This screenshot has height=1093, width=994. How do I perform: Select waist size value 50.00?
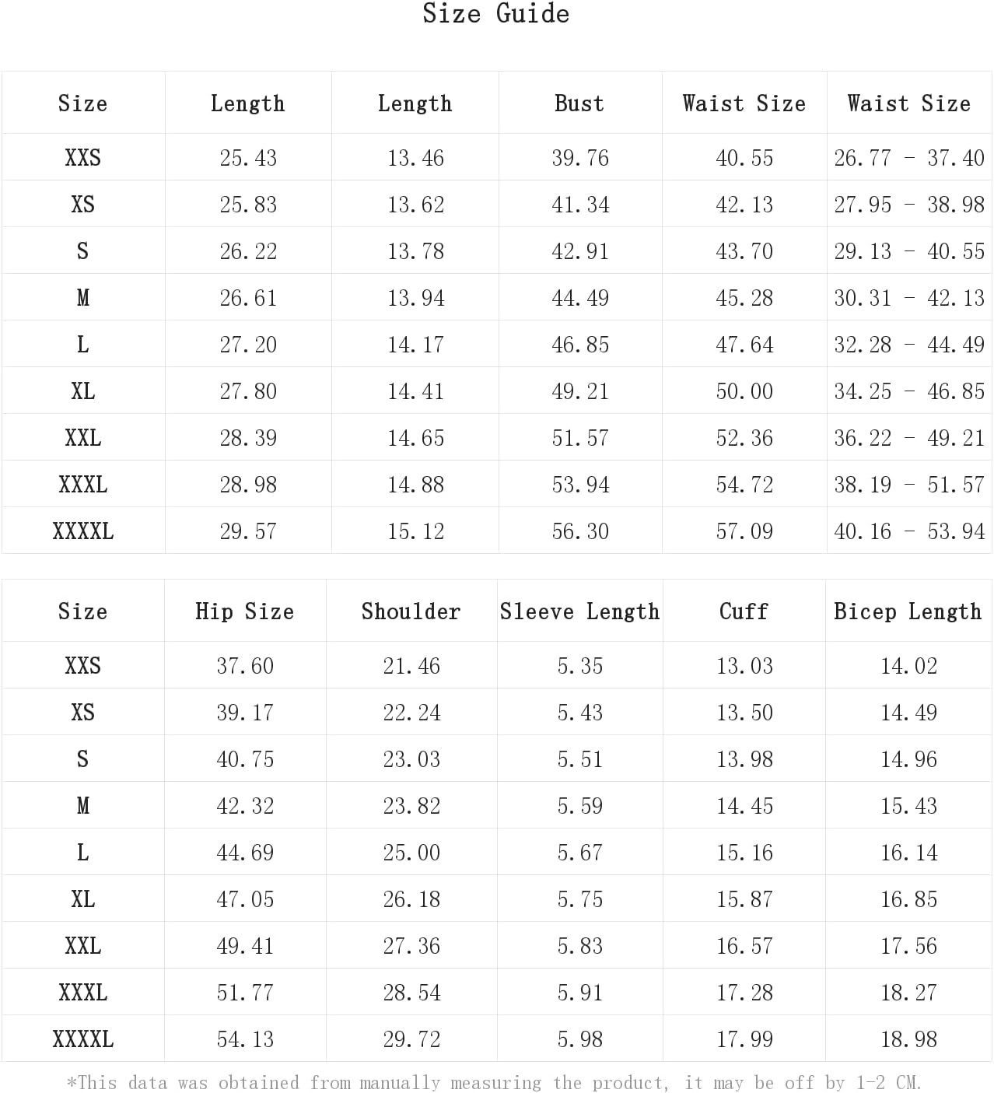click(x=744, y=391)
